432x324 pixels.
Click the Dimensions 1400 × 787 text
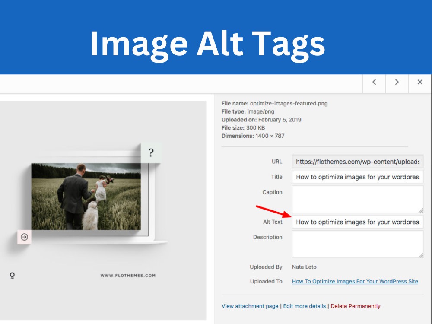tap(253, 136)
